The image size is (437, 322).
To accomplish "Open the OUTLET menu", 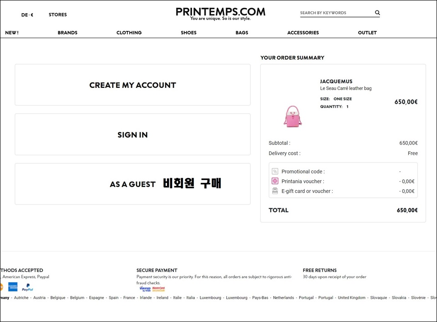I will click(x=367, y=33).
